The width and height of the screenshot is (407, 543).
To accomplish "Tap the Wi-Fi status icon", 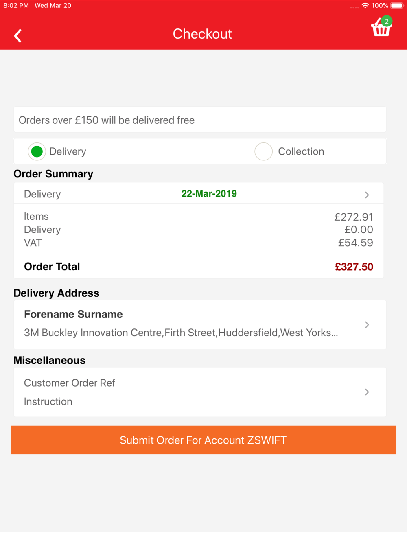I will (x=365, y=5).
